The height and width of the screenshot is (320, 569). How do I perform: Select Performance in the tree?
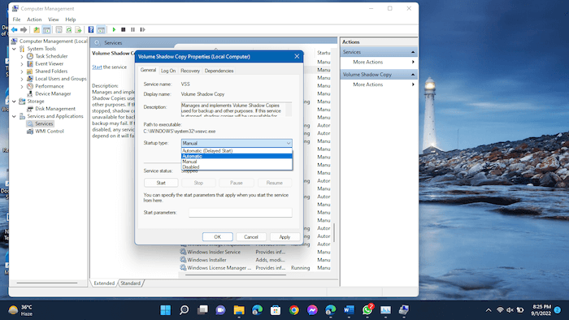tap(50, 86)
